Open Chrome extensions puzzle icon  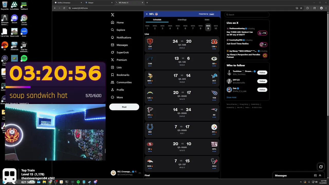point(307,8)
